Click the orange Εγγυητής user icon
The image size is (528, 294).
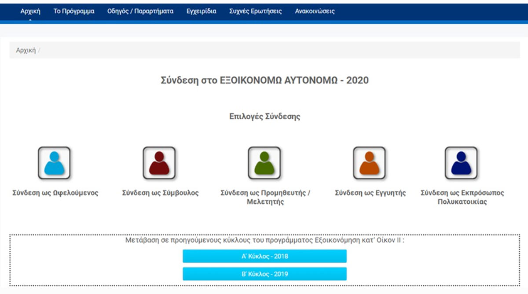coord(369,163)
